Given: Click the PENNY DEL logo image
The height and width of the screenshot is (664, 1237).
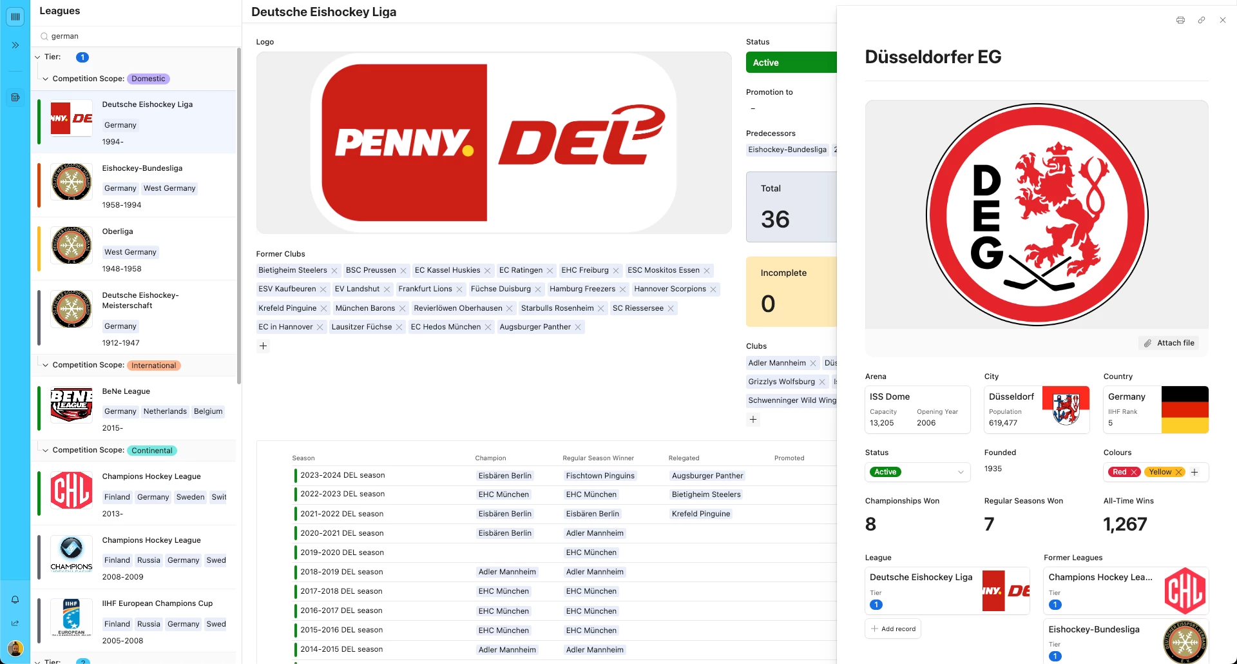Looking at the screenshot, I should 494,143.
